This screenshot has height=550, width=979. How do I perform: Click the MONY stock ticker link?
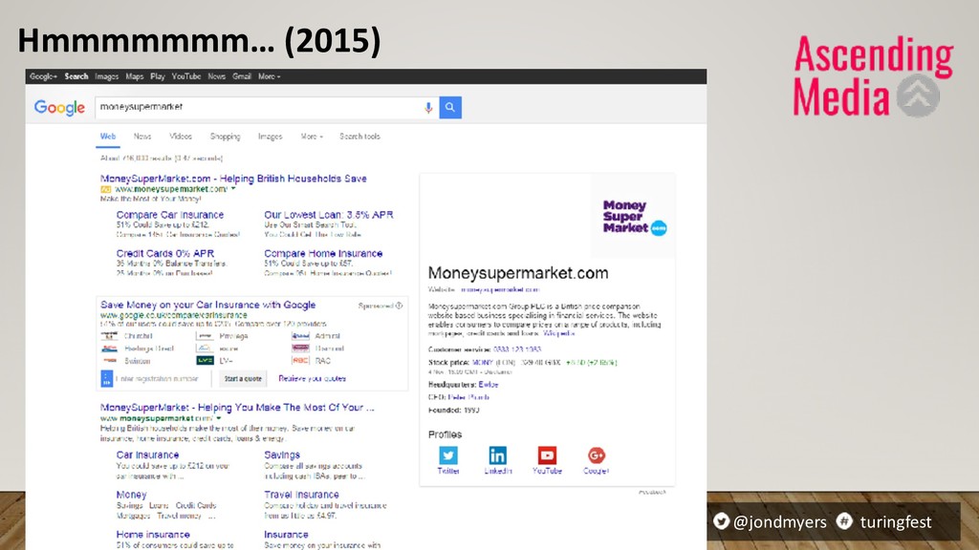(482, 362)
